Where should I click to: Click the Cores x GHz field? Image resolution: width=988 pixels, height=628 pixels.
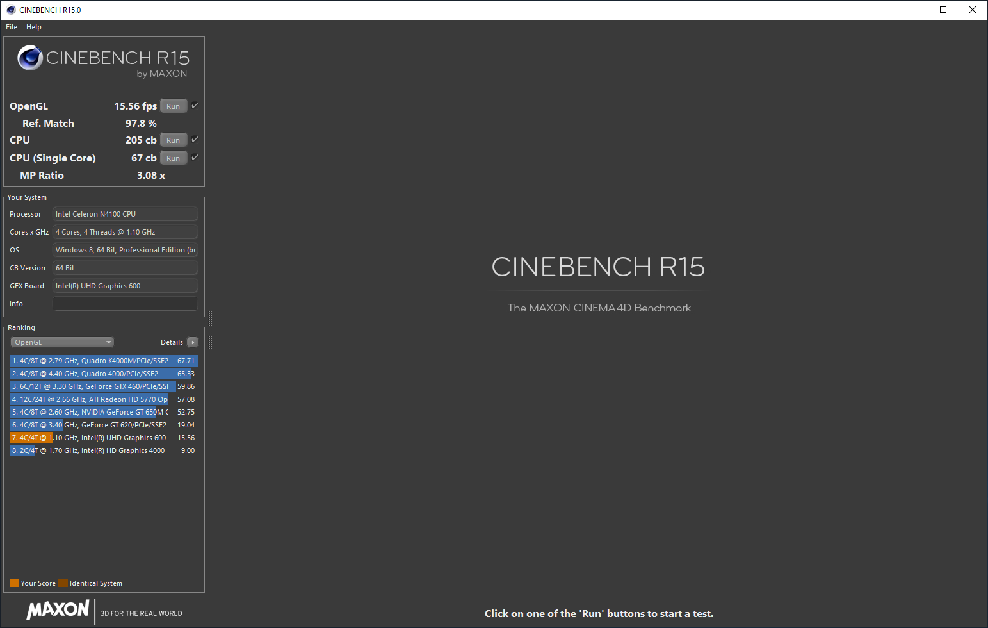click(x=125, y=232)
